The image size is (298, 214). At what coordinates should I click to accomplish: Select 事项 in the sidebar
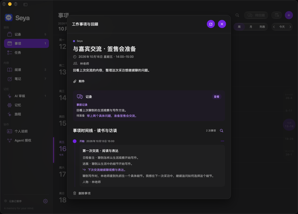point(27,43)
